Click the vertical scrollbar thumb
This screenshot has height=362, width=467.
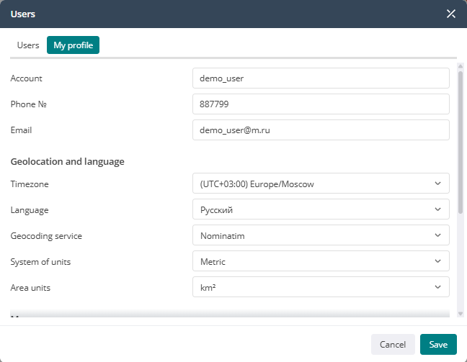click(461, 142)
